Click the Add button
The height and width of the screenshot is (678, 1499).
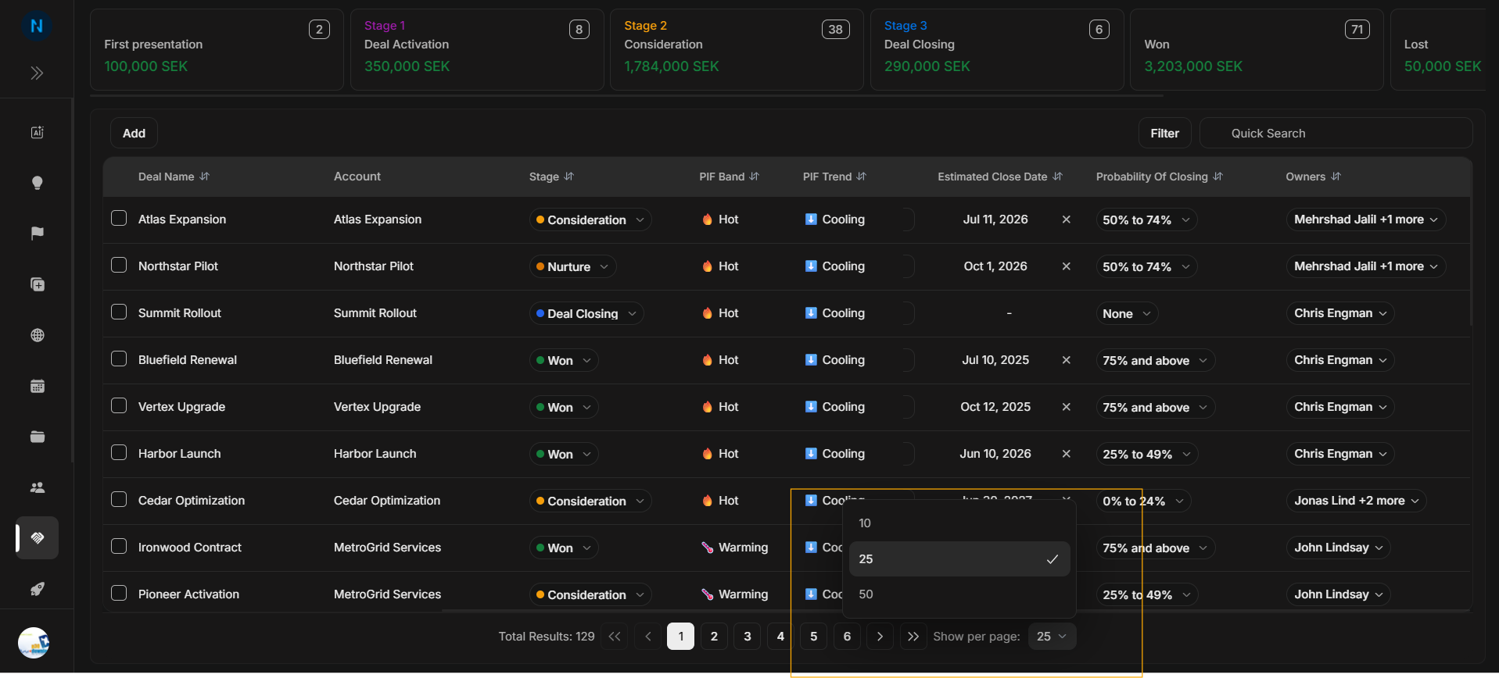tap(134, 134)
